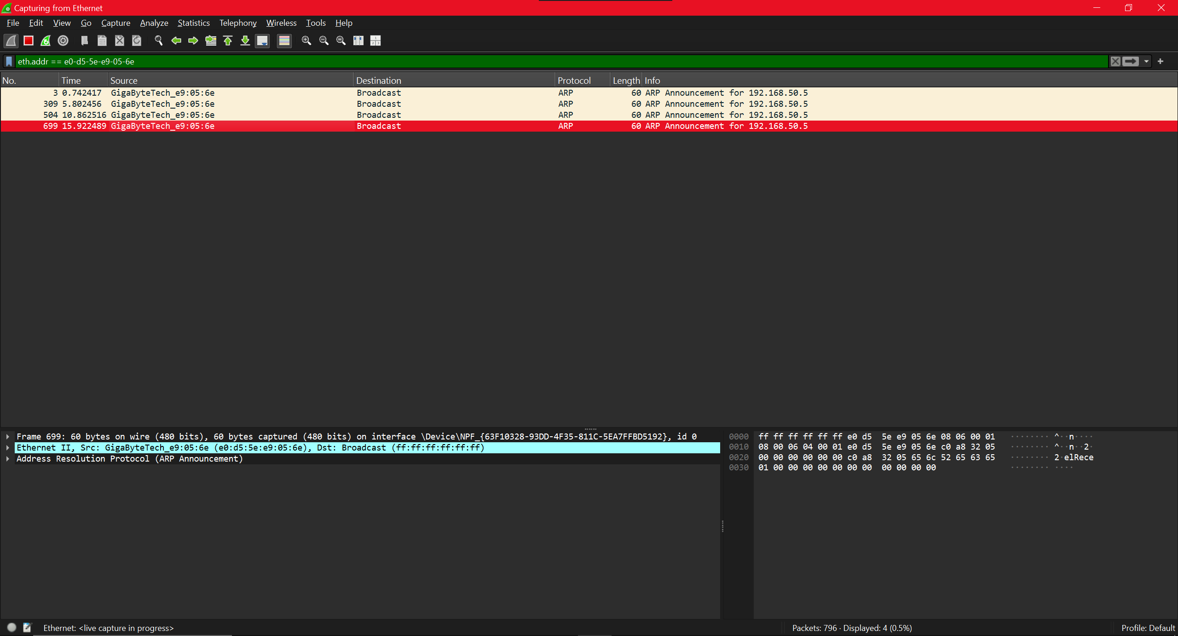This screenshot has width=1178, height=636.
Task: Restart the current capture
Action: point(46,40)
